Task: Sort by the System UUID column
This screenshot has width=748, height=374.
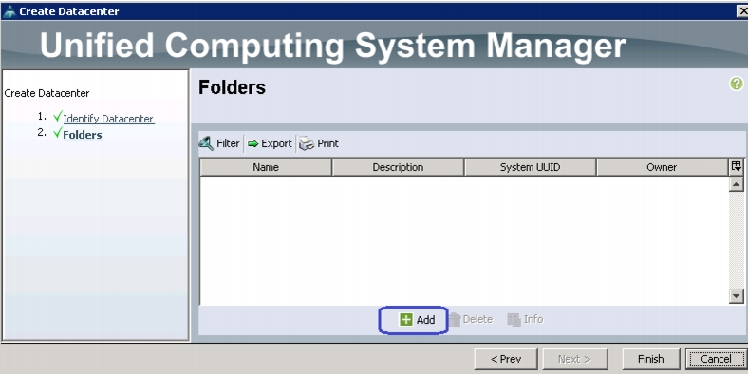Action: (x=530, y=167)
